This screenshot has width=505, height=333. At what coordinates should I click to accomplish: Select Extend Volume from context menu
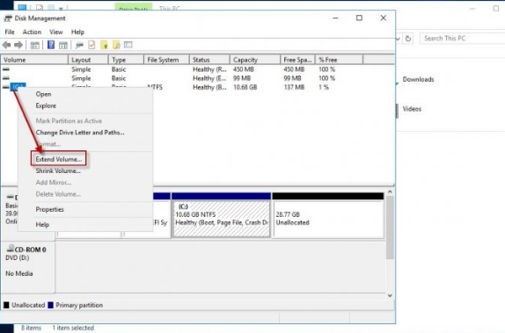[59, 159]
